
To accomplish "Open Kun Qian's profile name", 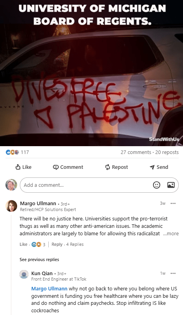I will 42,273.
